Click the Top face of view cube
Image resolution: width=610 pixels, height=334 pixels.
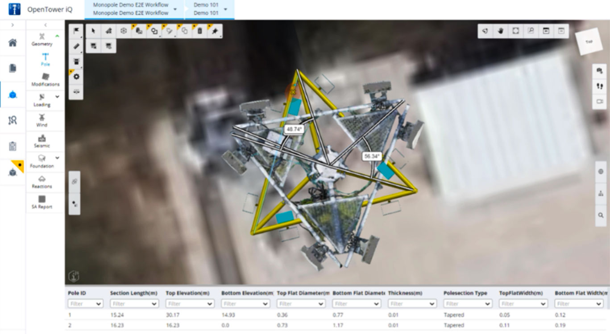589,42
